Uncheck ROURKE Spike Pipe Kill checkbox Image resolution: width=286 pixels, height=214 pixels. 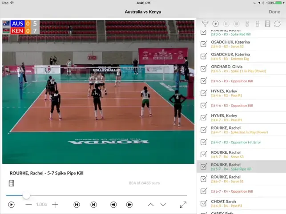pyautogui.click(x=204, y=166)
